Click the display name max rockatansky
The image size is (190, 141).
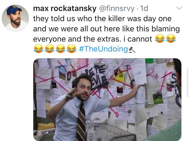coord(65,8)
